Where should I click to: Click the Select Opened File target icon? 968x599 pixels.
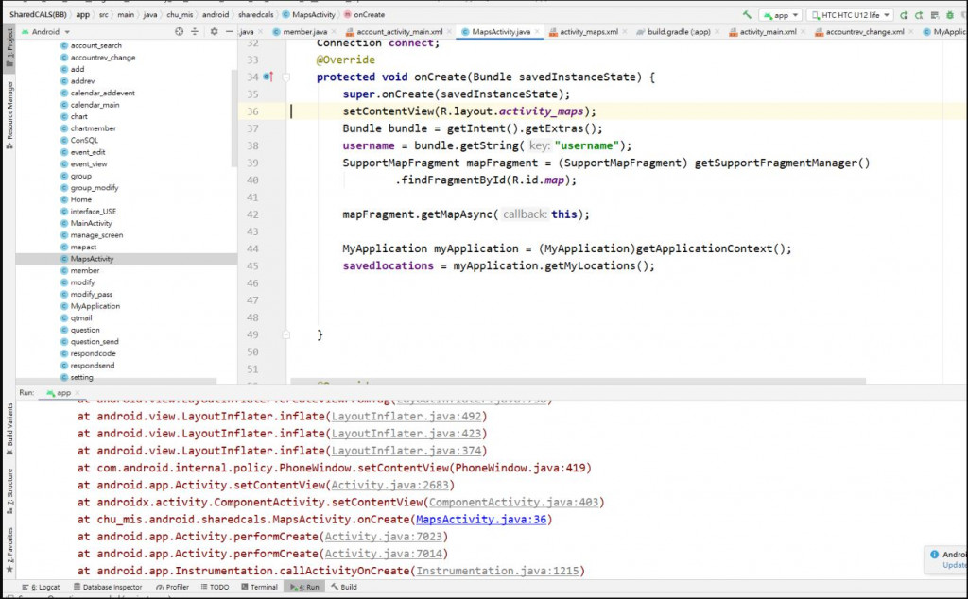point(179,31)
